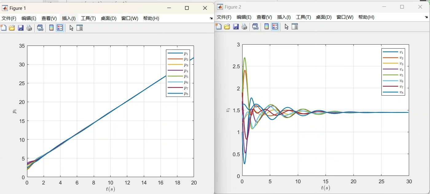Click p5 legend entry in Figure 1
Image resolution: width=430 pixels, height=194 pixels.
tap(178, 77)
